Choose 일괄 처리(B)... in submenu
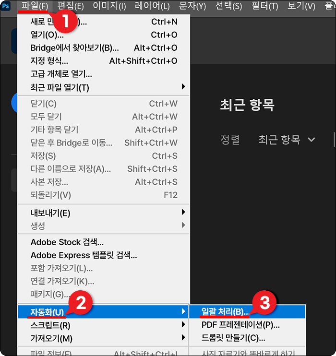 coord(247,311)
